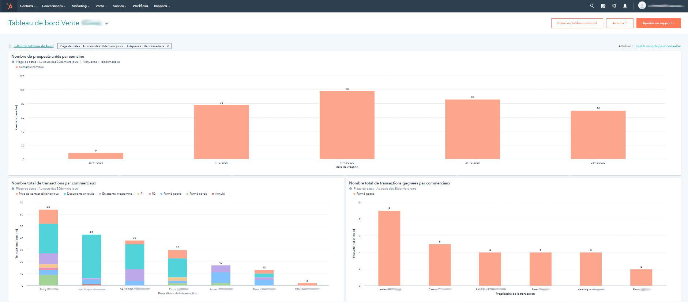This screenshot has height=302, width=688.
Task: Remove the date range filter with X
Action: [168, 46]
